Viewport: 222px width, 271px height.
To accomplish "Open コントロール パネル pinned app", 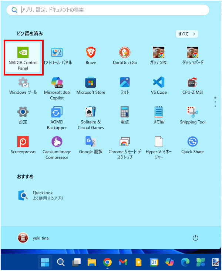I will click(x=57, y=56).
